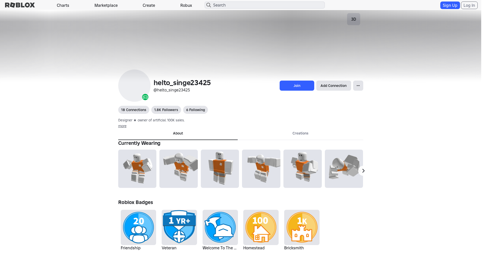
Task: Show next currently wearing items arrow
Action: 363,171
